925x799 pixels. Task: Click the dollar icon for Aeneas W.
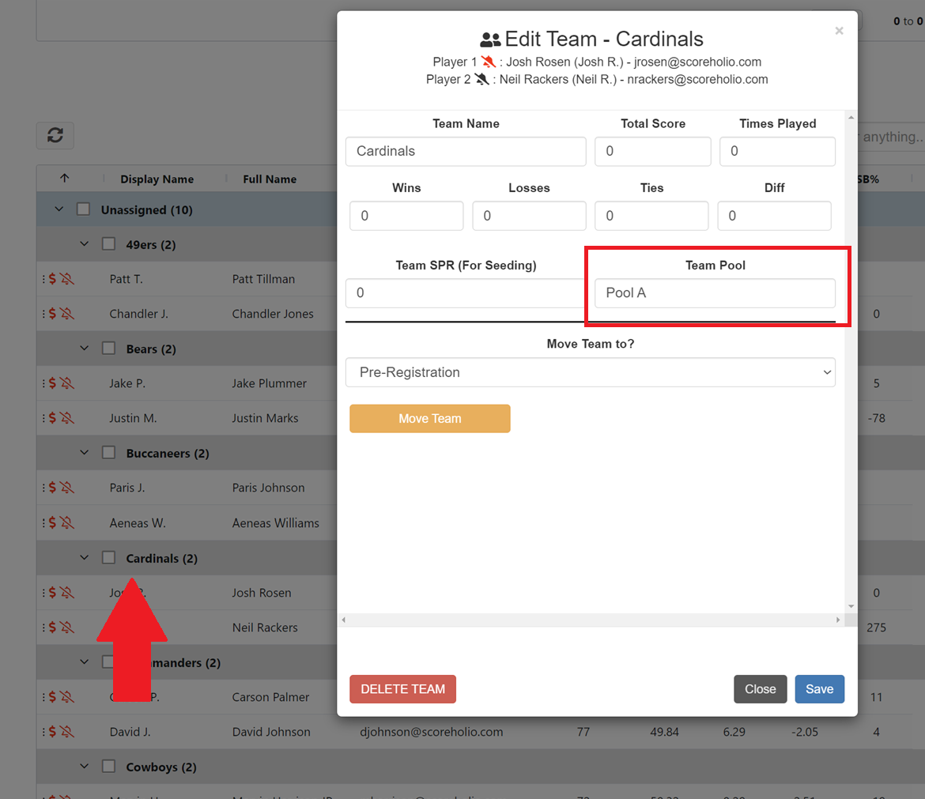pos(52,522)
